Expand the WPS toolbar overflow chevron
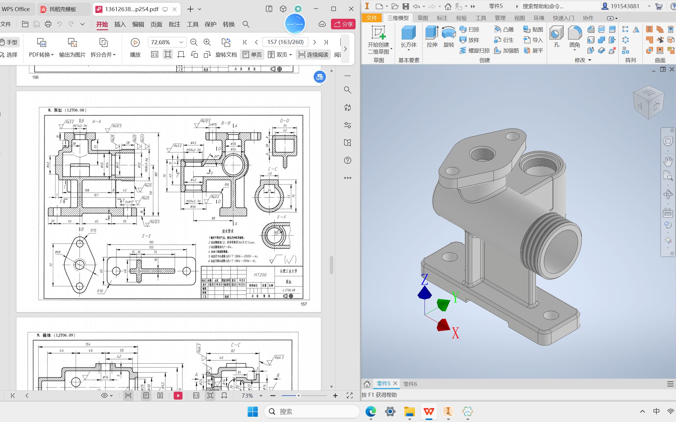The height and width of the screenshot is (422, 676). click(x=345, y=49)
